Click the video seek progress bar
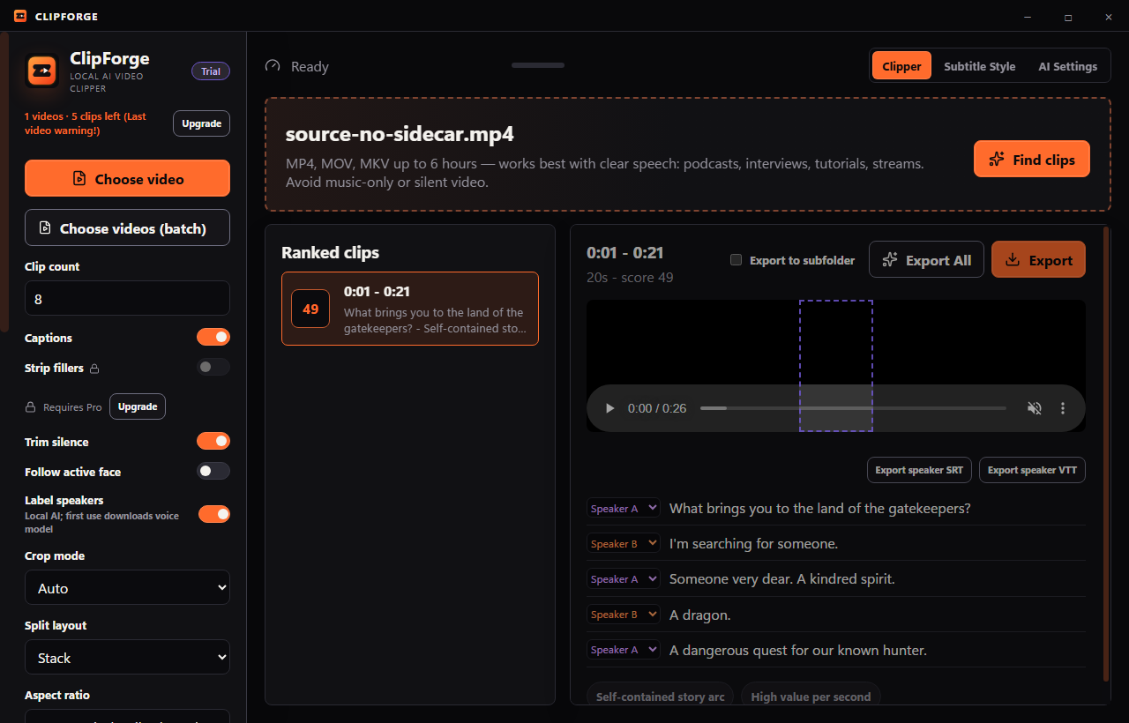The width and height of the screenshot is (1129, 723). (853, 408)
